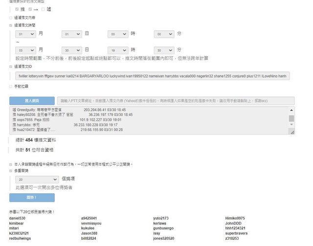Enable the 噓 boo type checkbox

coord(44,9)
